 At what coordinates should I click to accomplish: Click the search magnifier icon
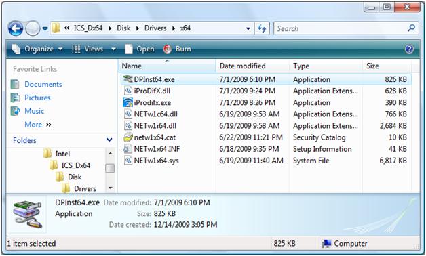(x=412, y=28)
